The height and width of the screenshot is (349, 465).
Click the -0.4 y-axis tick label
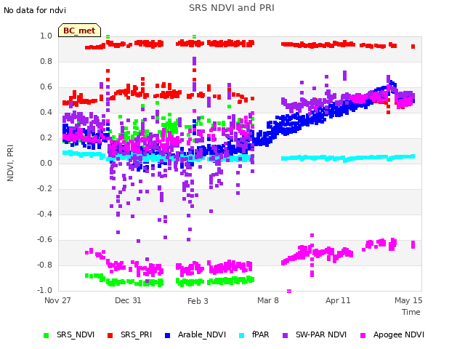[44, 214]
